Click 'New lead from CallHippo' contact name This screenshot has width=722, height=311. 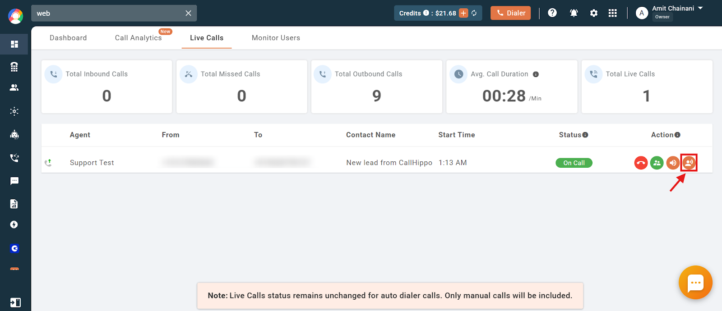coord(389,163)
